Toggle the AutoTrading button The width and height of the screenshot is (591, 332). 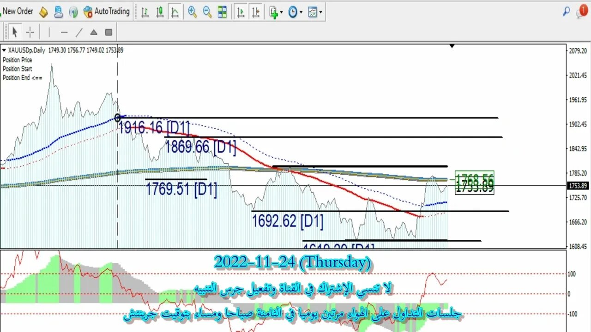pos(107,12)
